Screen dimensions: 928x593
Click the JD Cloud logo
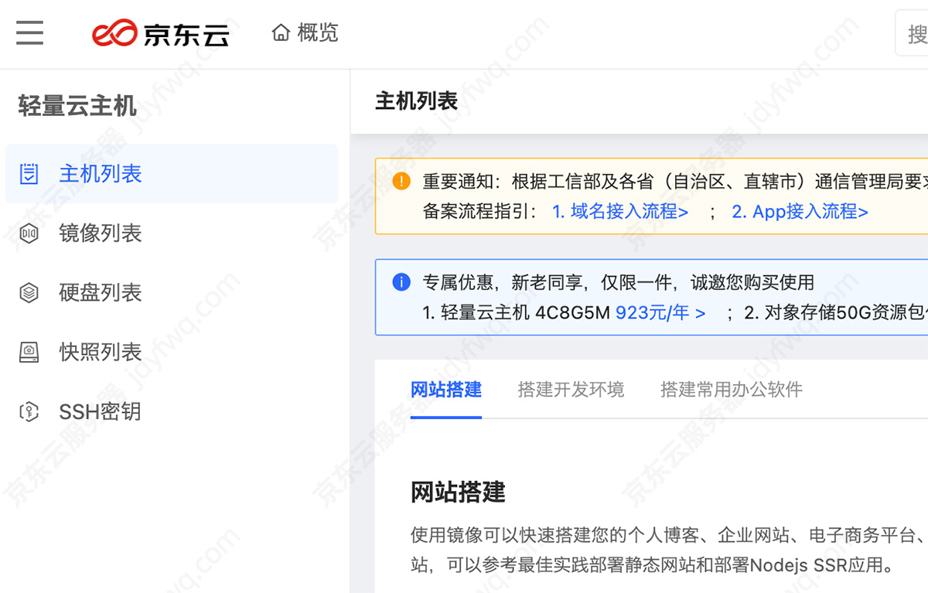(161, 33)
